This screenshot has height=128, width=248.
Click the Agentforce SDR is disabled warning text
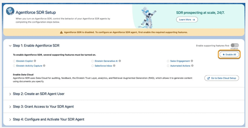126,32
